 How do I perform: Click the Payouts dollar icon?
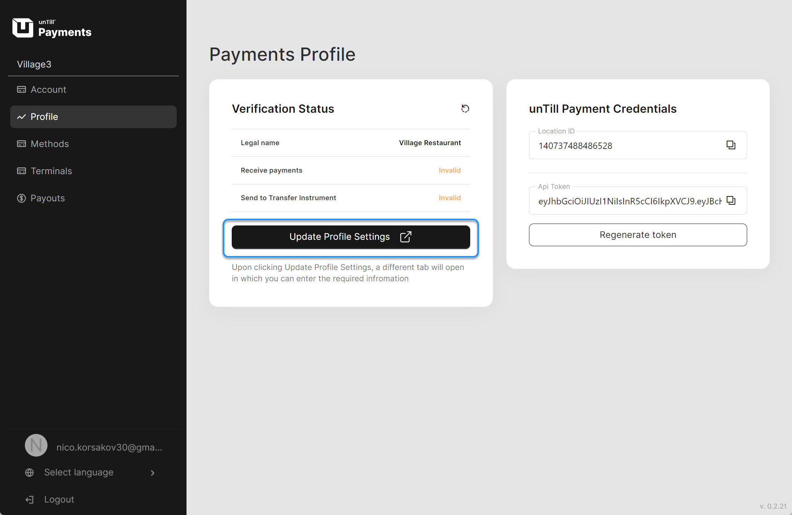[x=21, y=198]
